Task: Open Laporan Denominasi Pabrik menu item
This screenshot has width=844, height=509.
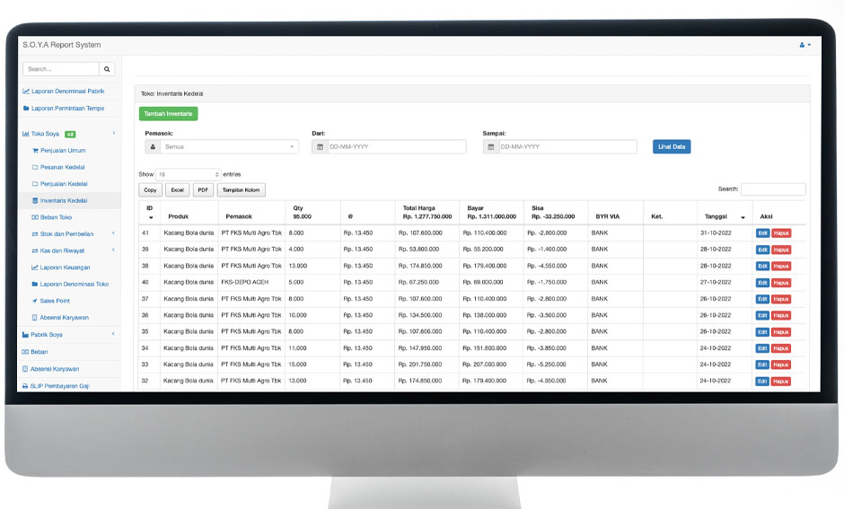Action: pyautogui.click(x=68, y=92)
